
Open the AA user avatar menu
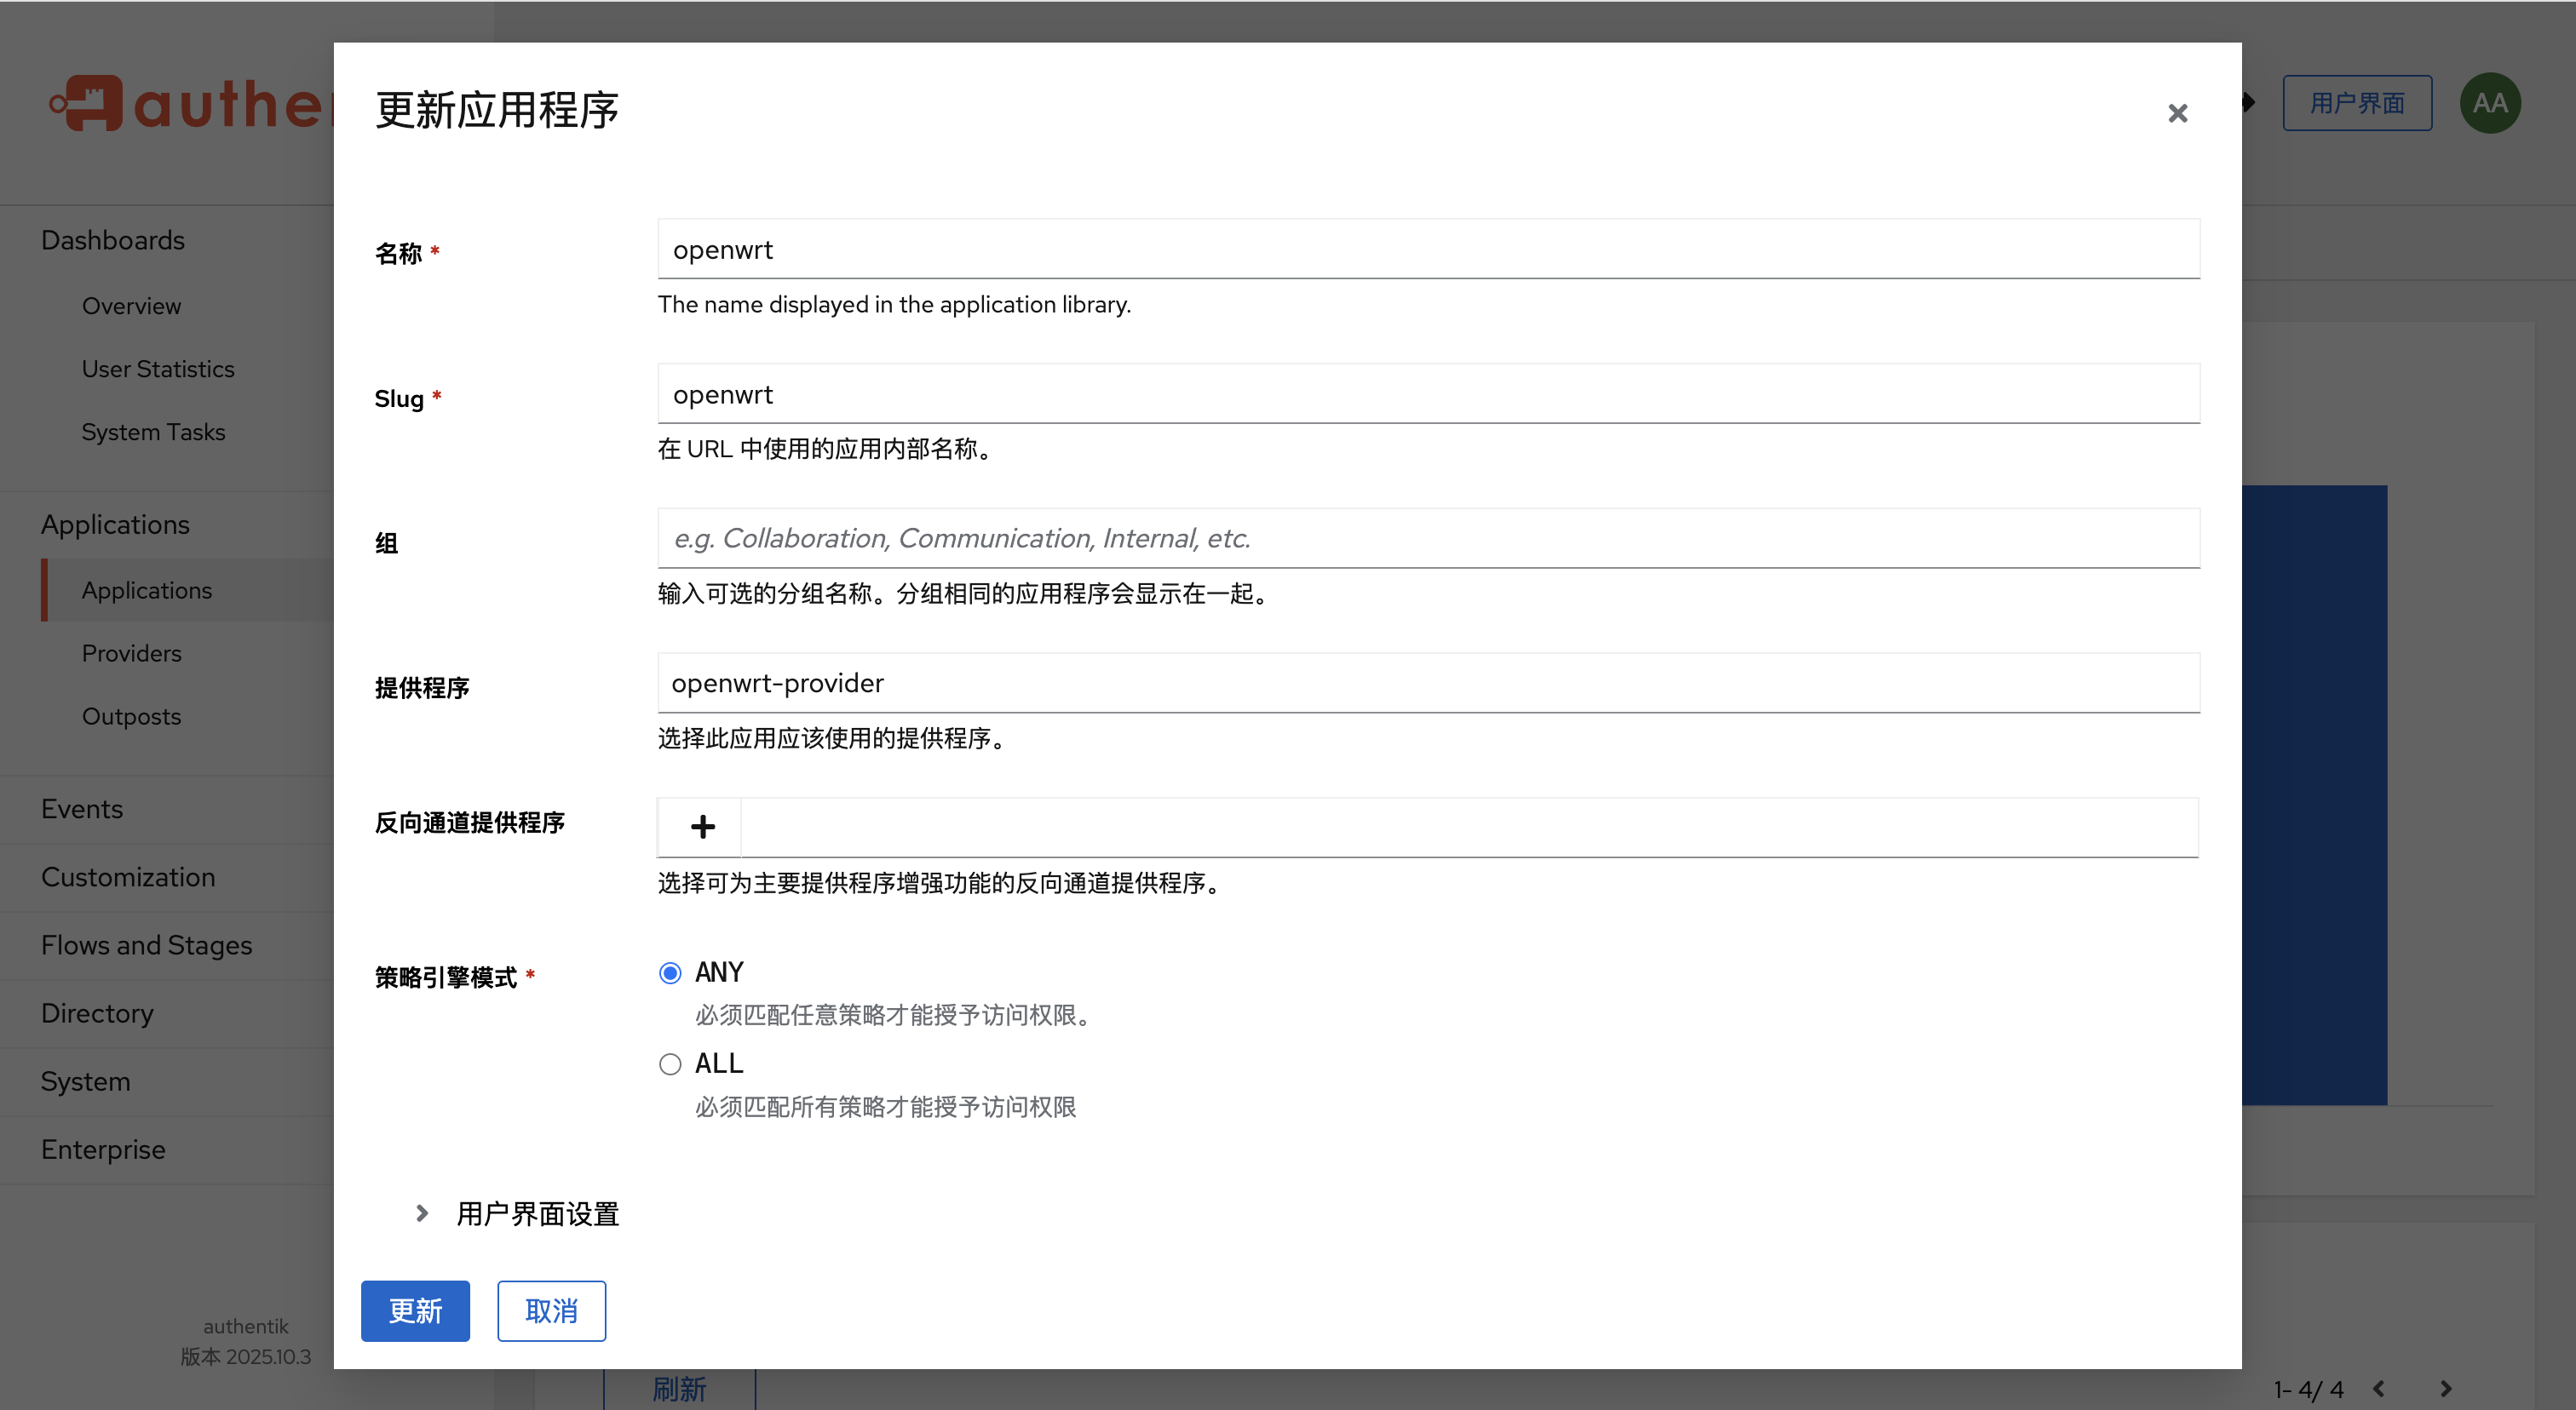[2489, 103]
